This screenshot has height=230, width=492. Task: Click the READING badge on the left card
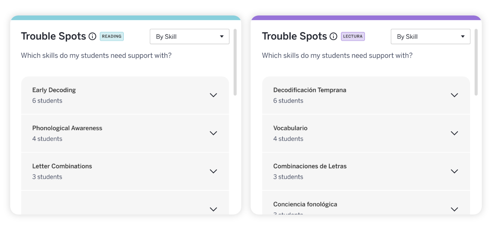point(112,36)
